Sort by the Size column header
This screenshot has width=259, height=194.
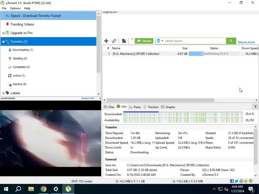181,48
